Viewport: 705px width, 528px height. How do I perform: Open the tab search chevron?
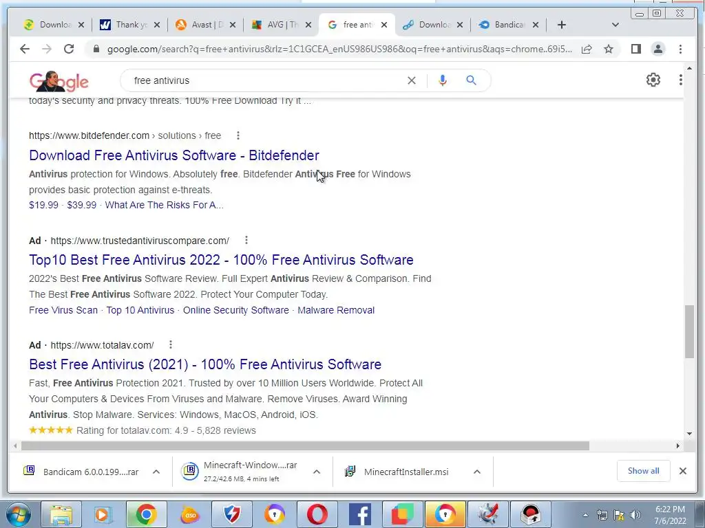pyautogui.click(x=615, y=25)
